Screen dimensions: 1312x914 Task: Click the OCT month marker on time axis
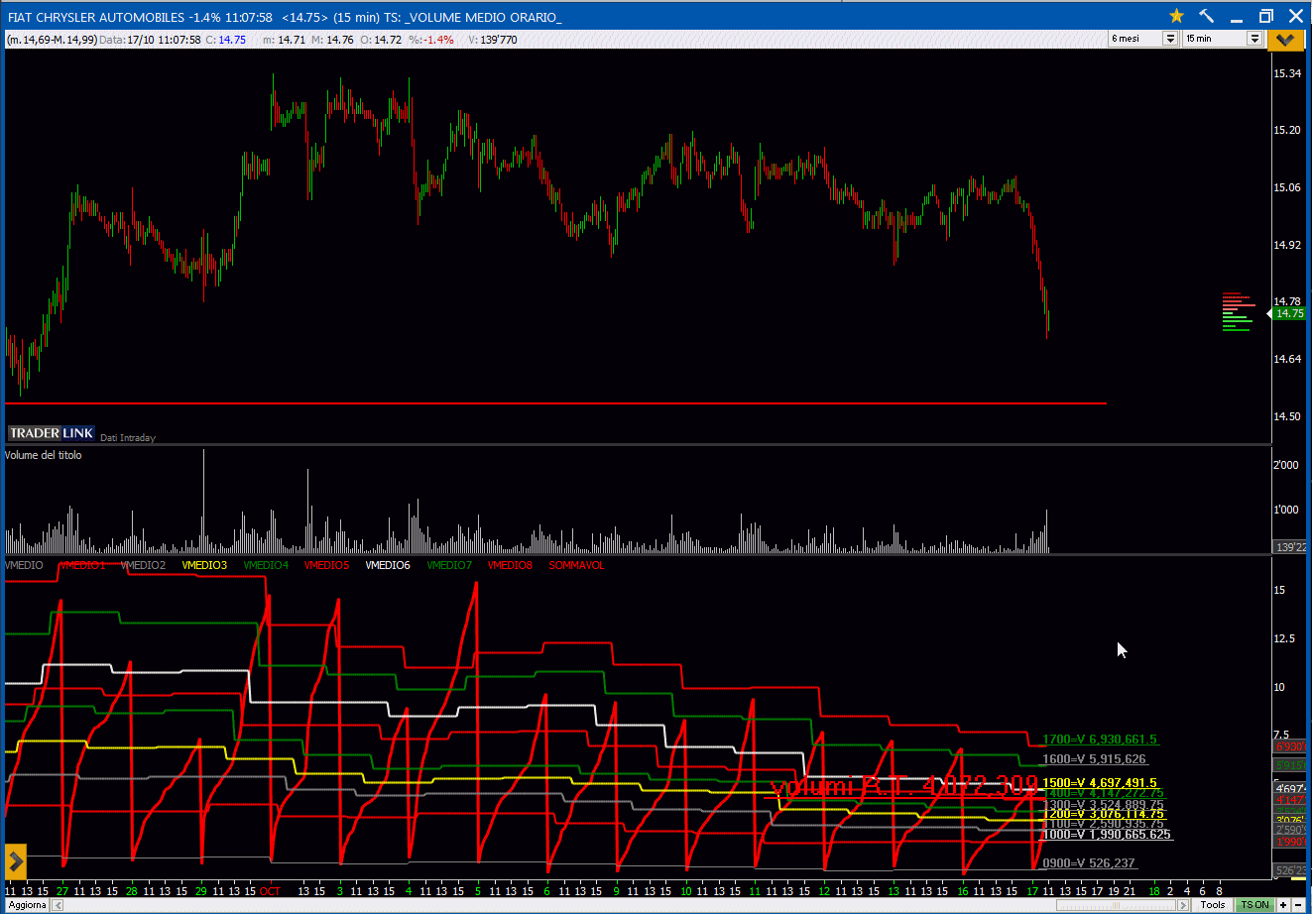click(270, 891)
